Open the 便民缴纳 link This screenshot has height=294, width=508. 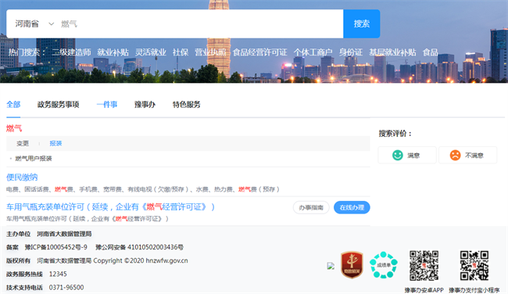click(x=22, y=177)
